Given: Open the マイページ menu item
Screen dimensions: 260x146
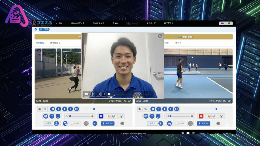Looking at the screenshot, I should (x=151, y=23).
